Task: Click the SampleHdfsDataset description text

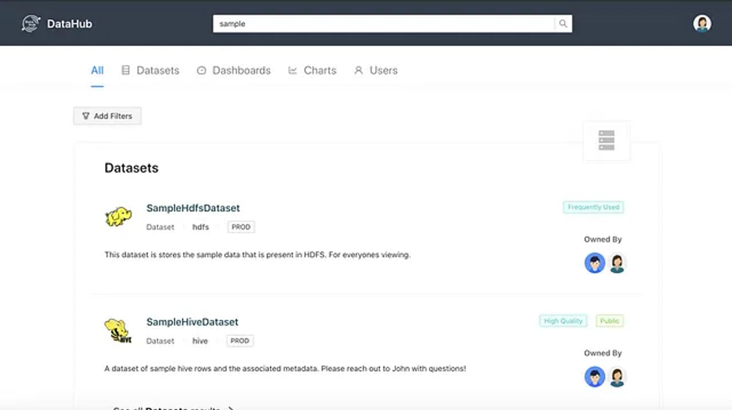Action: tap(257, 255)
